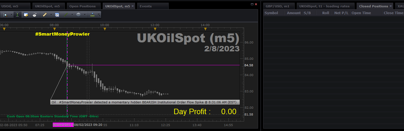Click the event marker triangle under 08:00

(x=54, y=29)
